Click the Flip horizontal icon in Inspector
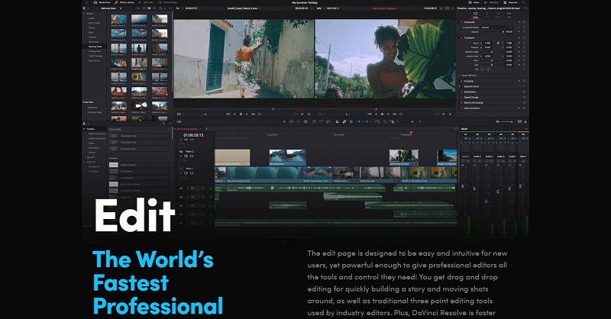Viewport: 611px width, 319px height. coord(482,69)
